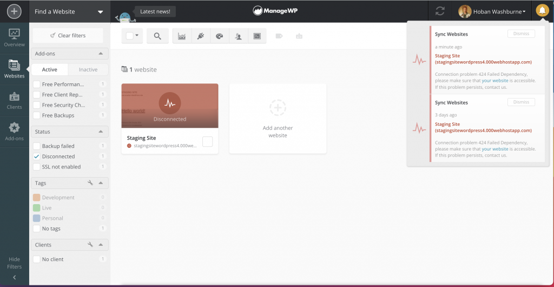The height and width of the screenshot is (287, 554).
Task: Click pulse icon in 3 days ago notification
Action: click(419, 128)
